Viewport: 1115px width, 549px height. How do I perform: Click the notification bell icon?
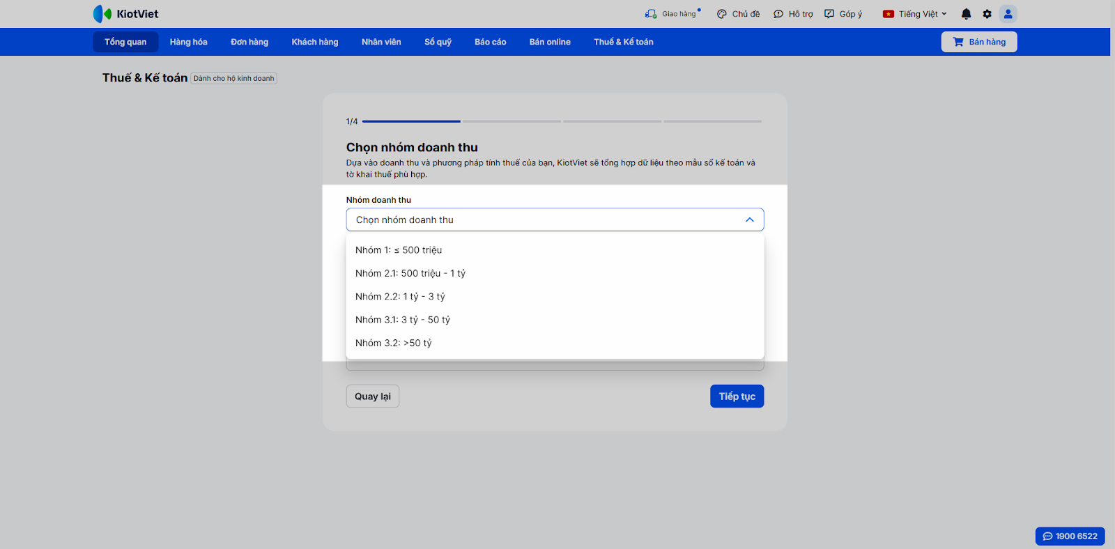click(x=966, y=14)
